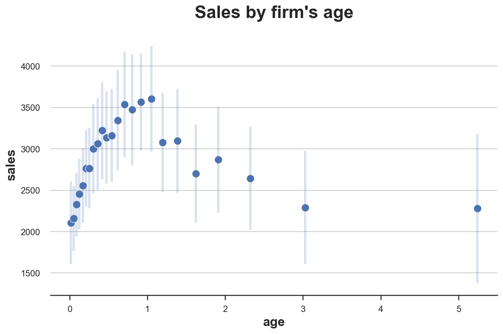
Task: Select the highest data point near age 1
Action: (x=151, y=99)
